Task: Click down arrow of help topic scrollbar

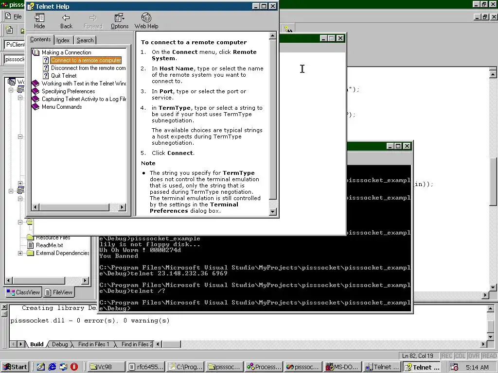Action: coord(272,212)
